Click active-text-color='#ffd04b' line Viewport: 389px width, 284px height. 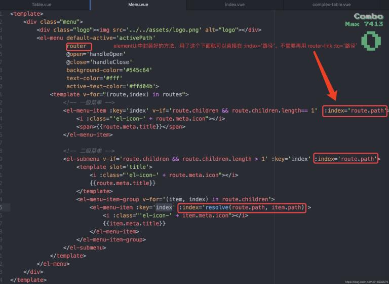point(112,86)
